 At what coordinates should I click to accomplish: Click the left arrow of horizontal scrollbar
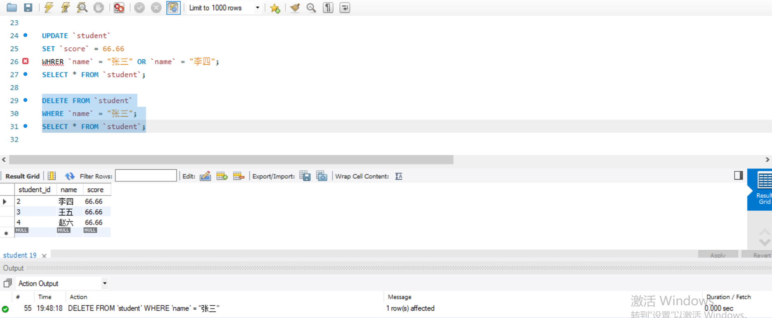click(x=4, y=160)
